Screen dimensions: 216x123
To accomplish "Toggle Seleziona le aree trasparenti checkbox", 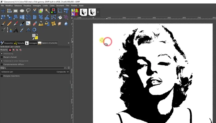I will click(x=2, y=61).
